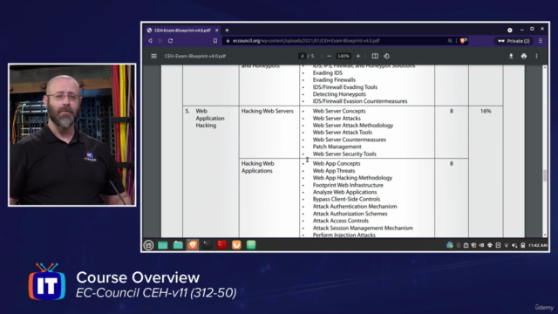558x314 pixels.
Task: Click the Private (2) window indicator
Action: [514, 41]
